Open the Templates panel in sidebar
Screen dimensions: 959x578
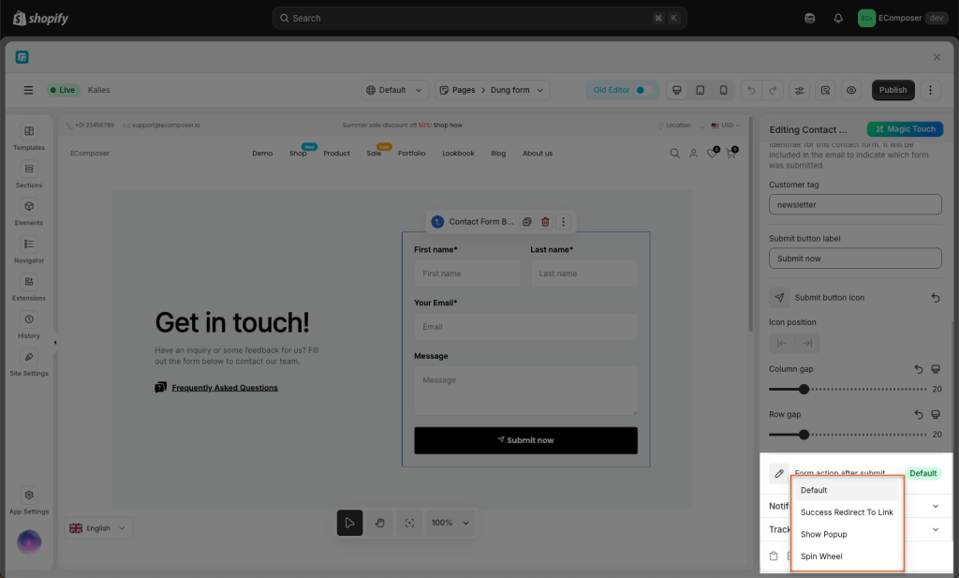point(29,137)
